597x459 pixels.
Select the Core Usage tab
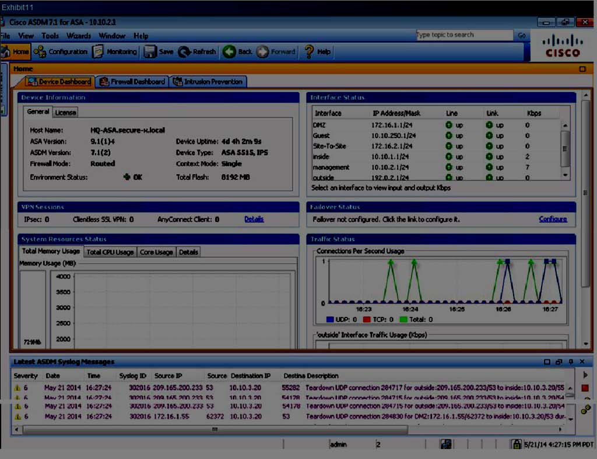click(x=156, y=252)
